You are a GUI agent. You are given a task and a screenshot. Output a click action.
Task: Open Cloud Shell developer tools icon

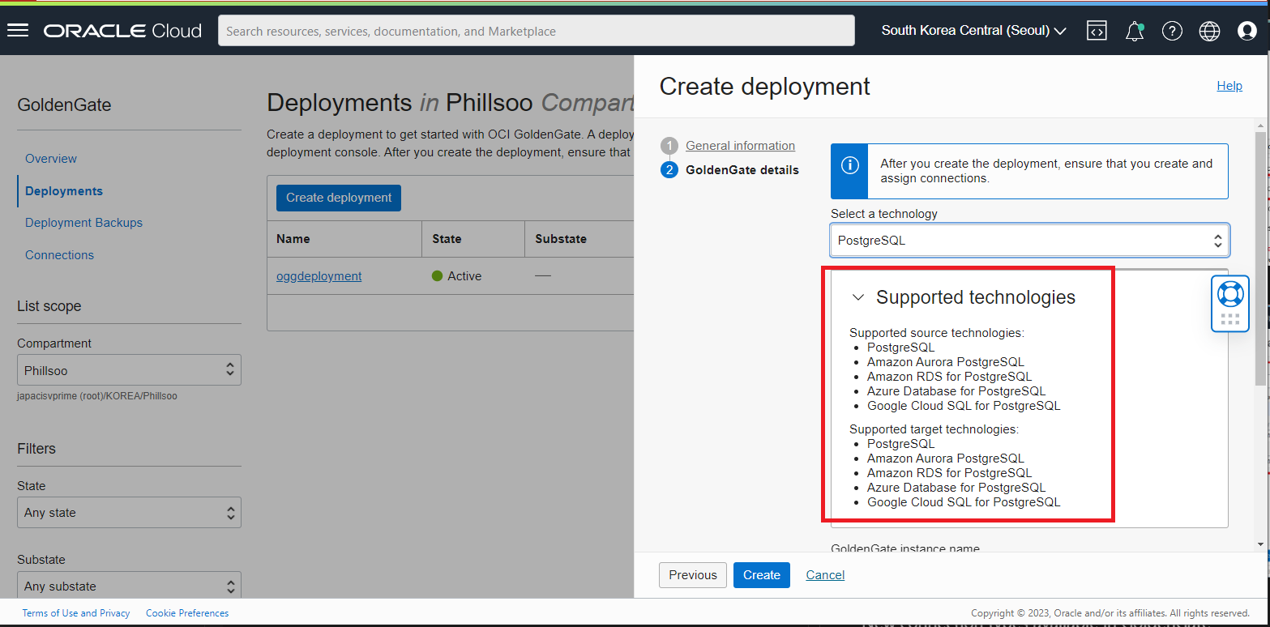(x=1097, y=31)
